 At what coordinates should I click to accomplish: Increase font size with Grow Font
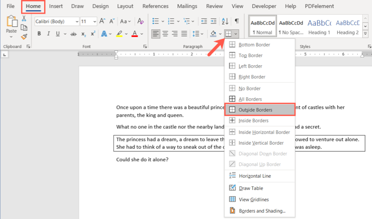[102, 21]
